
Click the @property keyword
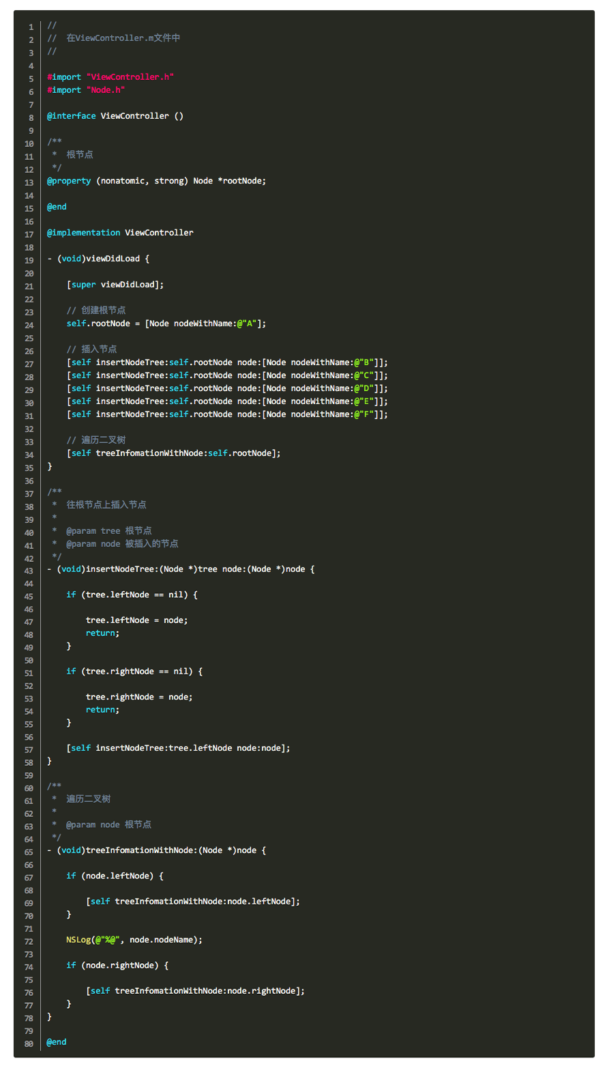click(68, 181)
